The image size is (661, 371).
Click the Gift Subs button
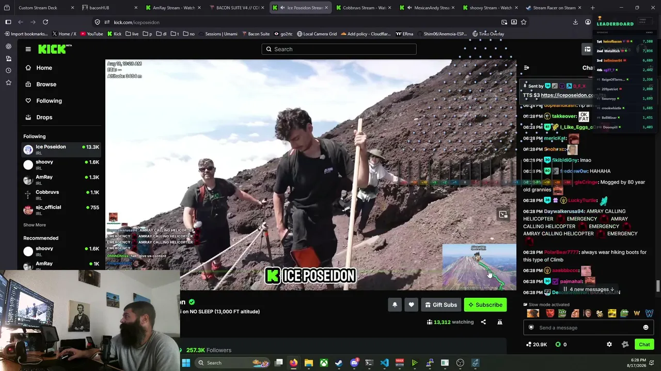tap(440, 305)
